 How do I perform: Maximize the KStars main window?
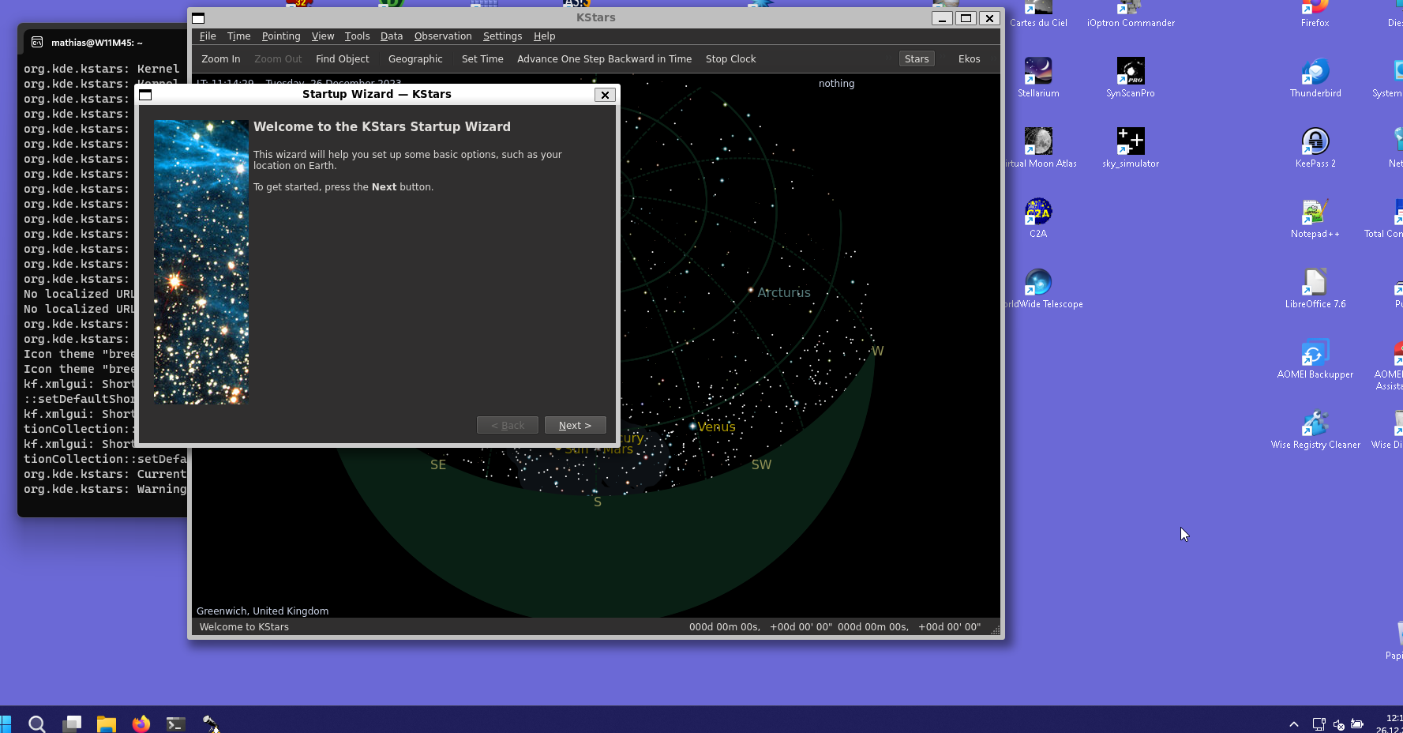(966, 18)
